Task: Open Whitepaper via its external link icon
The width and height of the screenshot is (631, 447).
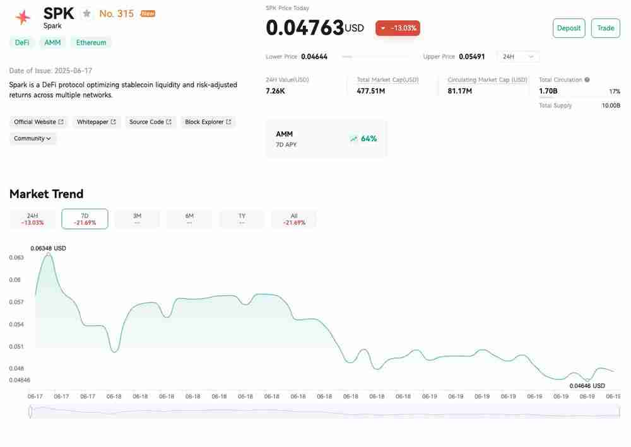Action: 114,122
